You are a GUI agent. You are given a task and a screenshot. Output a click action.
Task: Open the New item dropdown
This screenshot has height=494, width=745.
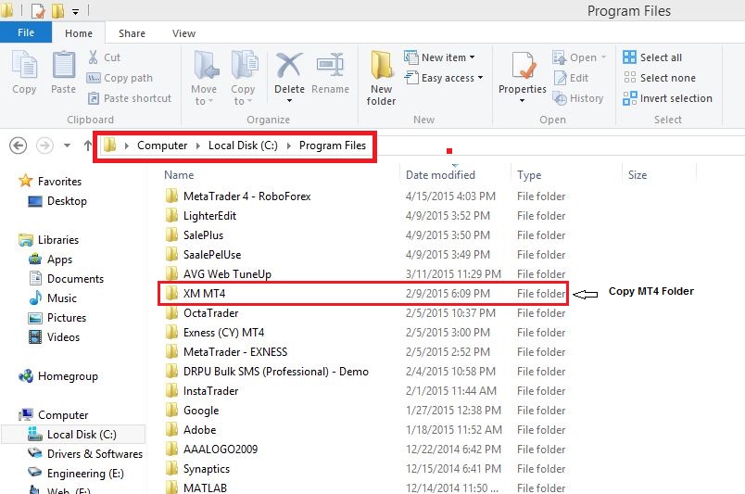pyautogui.click(x=439, y=57)
